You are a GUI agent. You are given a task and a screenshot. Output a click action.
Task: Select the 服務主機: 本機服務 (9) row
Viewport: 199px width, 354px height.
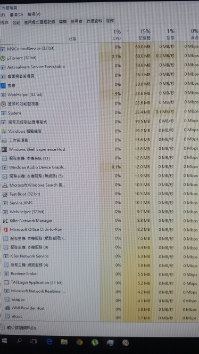99,247
